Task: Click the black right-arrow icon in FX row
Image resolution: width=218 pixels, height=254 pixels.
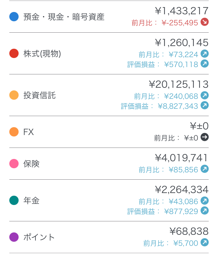Action: 205,137
